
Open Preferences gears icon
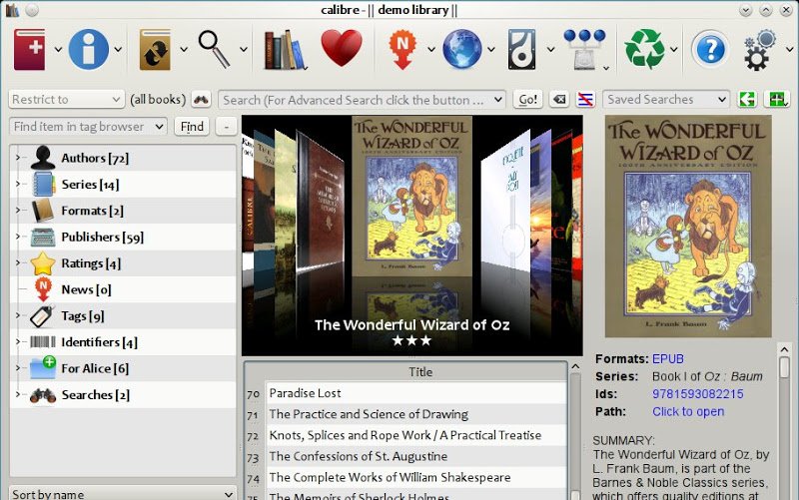(760, 49)
